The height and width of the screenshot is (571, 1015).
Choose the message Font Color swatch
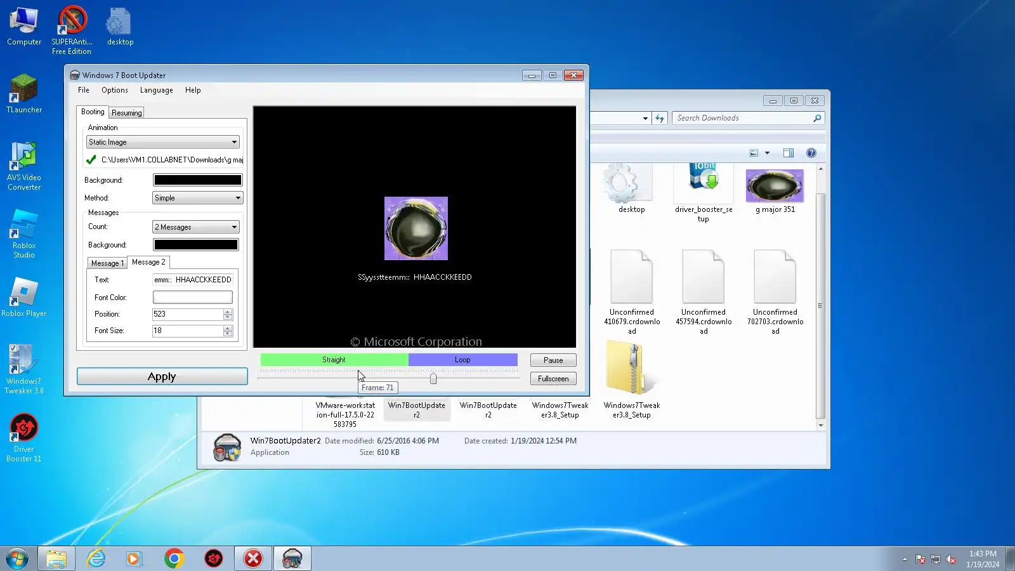193,298
